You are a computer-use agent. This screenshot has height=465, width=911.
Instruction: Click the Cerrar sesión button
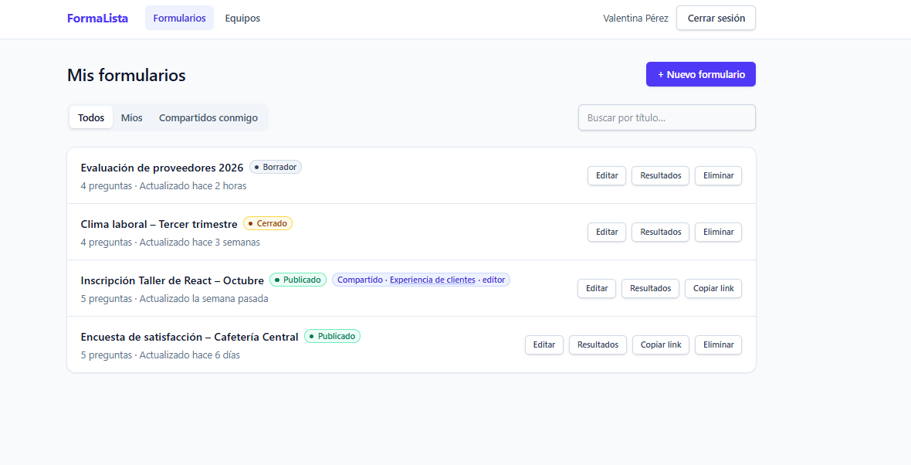(716, 18)
